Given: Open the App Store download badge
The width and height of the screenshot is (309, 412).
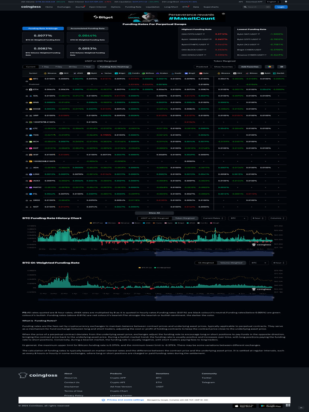Looking at the screenshot, I should coord(244,406).
